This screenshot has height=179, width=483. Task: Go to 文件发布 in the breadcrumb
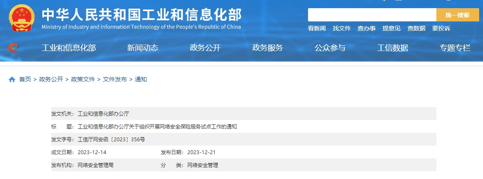[x=115, y=80]
